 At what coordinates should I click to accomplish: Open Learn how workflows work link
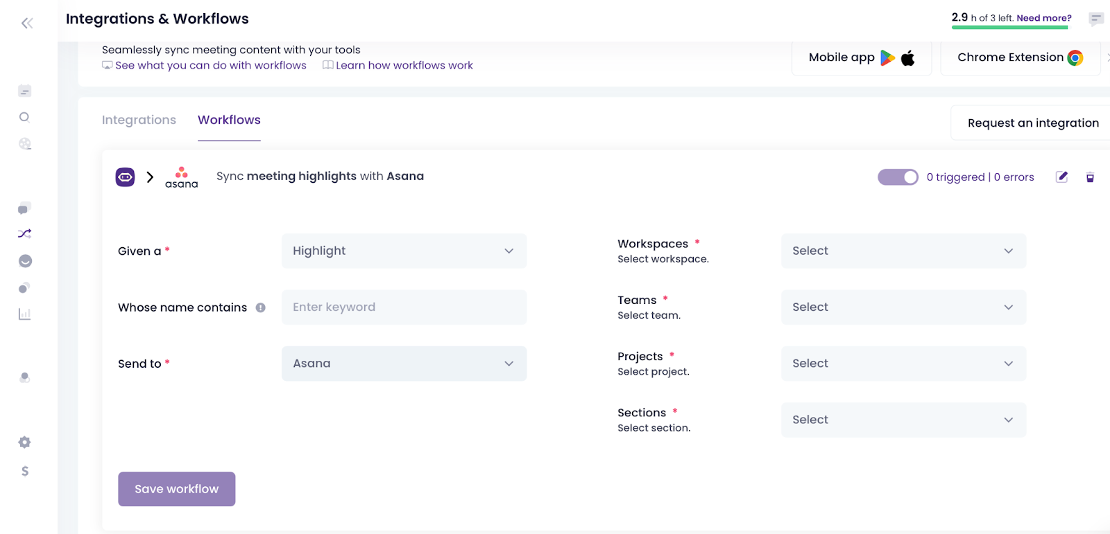[404, 65]
